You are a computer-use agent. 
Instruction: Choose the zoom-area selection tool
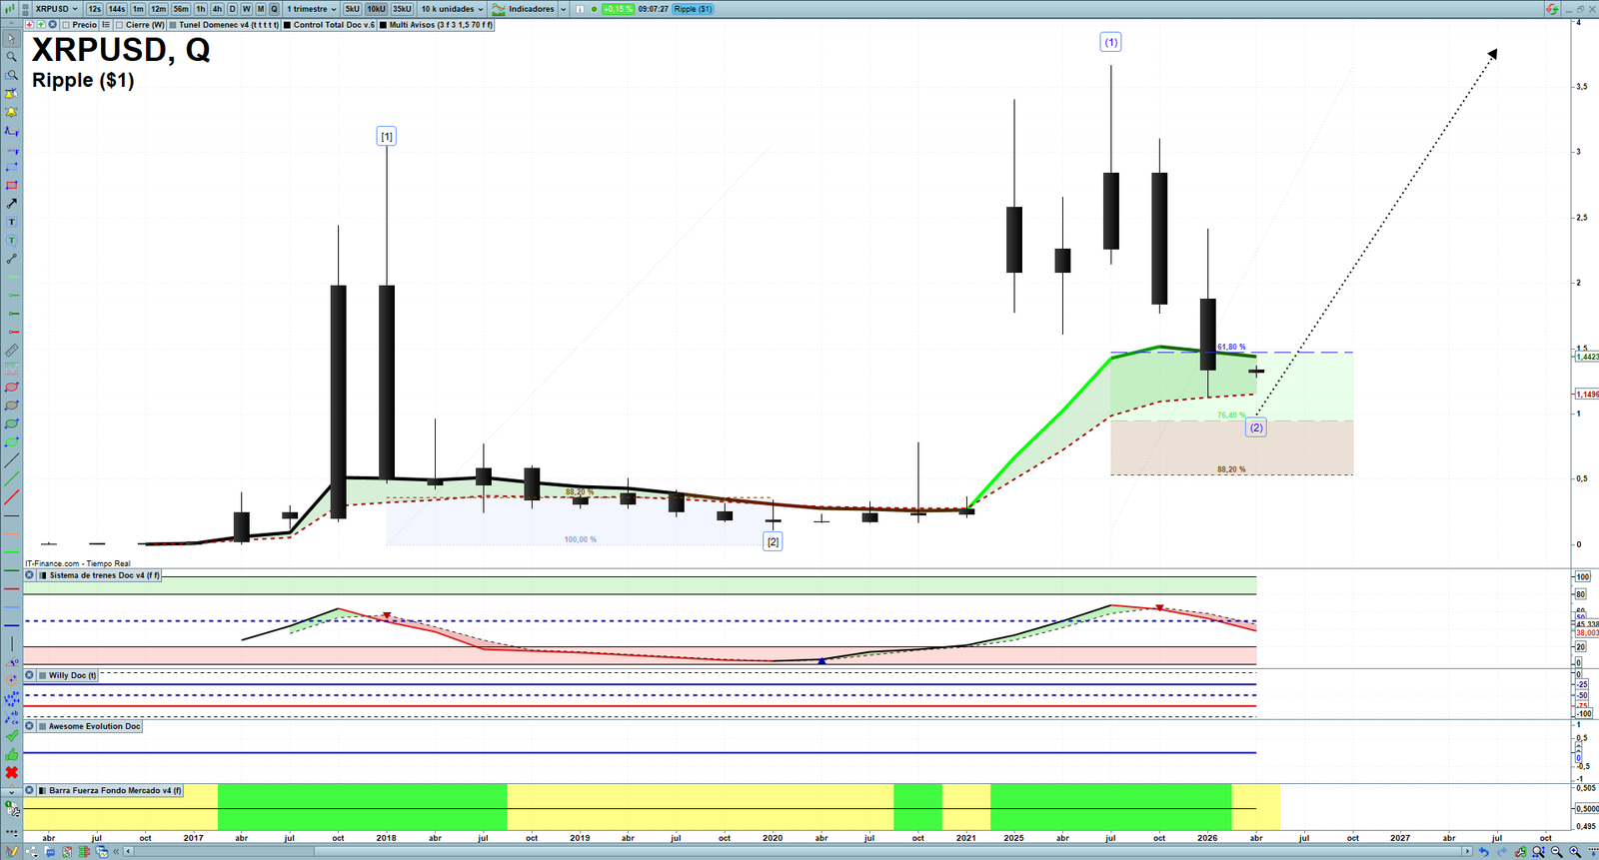pyautogui.click(x=11, y=75)
